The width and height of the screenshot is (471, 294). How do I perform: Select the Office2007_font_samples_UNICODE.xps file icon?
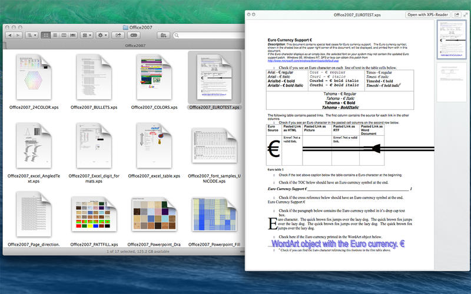click(x=214, y=145)
